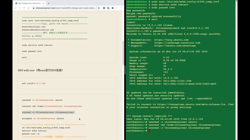Click the terminal cursor at last prompt
The image size is (250, 140).
pos(149,131)
